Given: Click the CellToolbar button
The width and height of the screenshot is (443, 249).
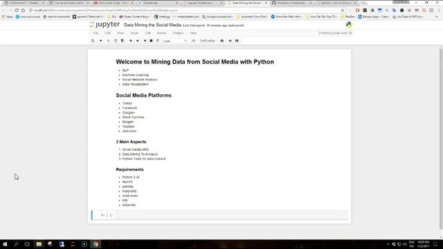Looking at the screenshot, I should coord(208,41).
